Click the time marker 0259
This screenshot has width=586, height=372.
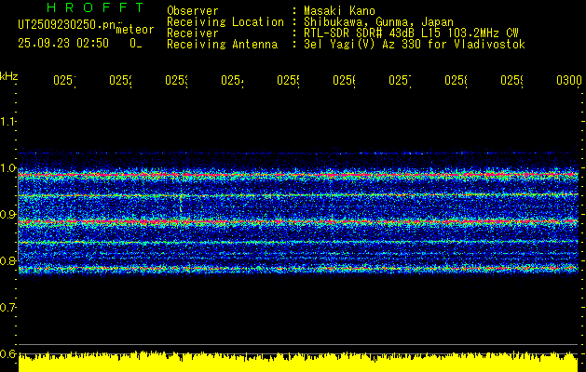tap(512, 81)
